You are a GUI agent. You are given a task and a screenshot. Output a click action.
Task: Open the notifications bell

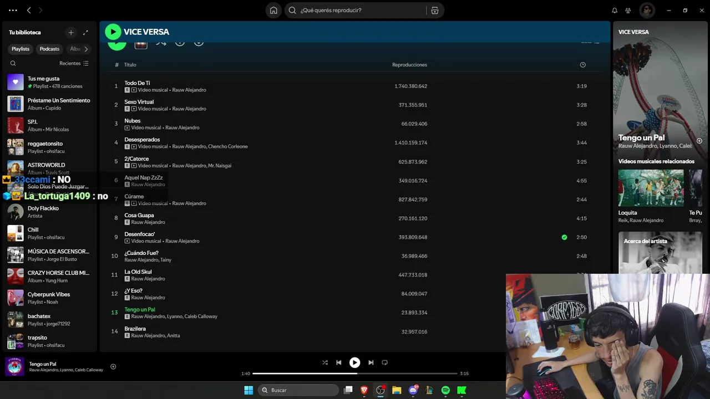[615, 11]
